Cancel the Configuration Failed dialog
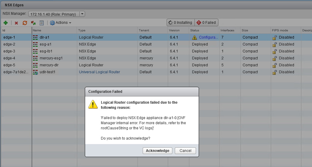The height and width of the screenshot is (167, 312). 185,151
